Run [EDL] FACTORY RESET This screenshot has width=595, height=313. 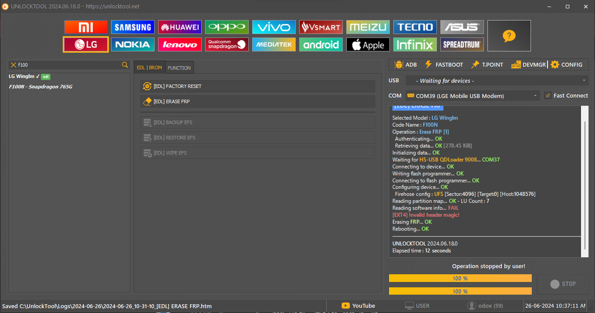[258, 86]
